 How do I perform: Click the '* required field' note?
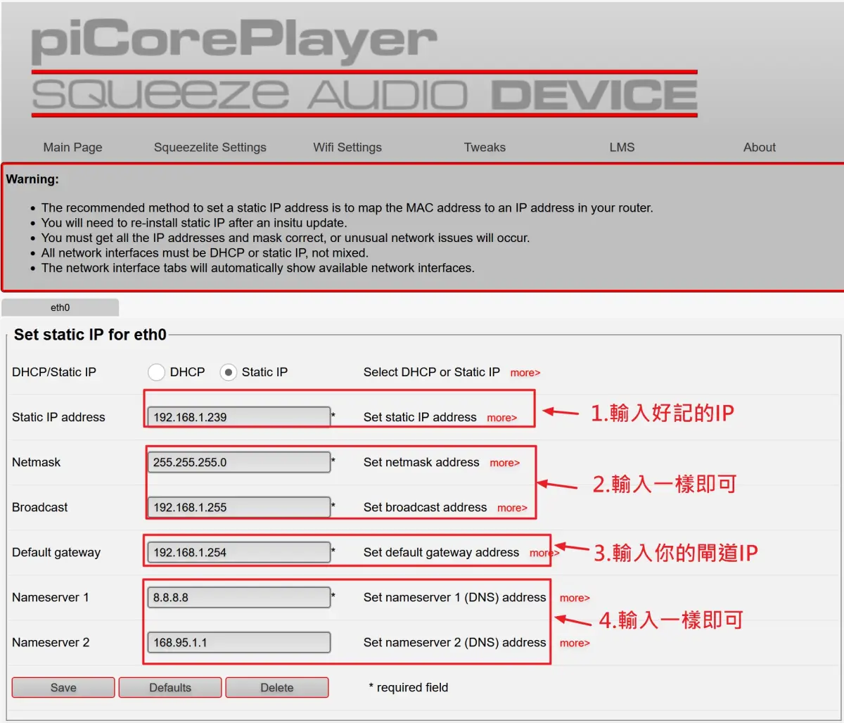pos(408,687)
